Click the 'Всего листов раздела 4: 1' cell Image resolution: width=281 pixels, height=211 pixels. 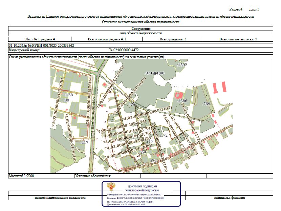tap(107, 39)
